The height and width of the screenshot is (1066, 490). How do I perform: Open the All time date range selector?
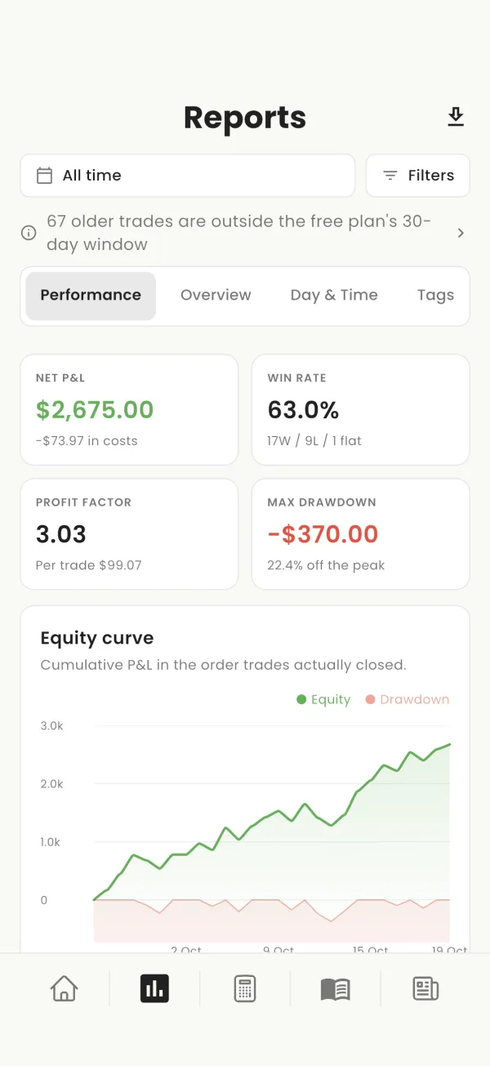click(188, 176)
